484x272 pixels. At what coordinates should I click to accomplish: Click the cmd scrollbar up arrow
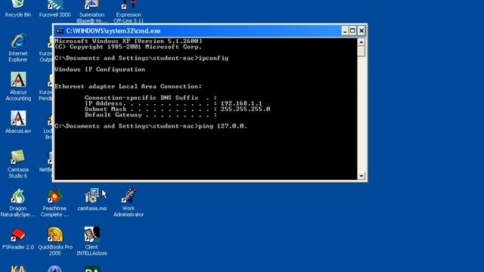pyautogui.click(x=361, y=42)
